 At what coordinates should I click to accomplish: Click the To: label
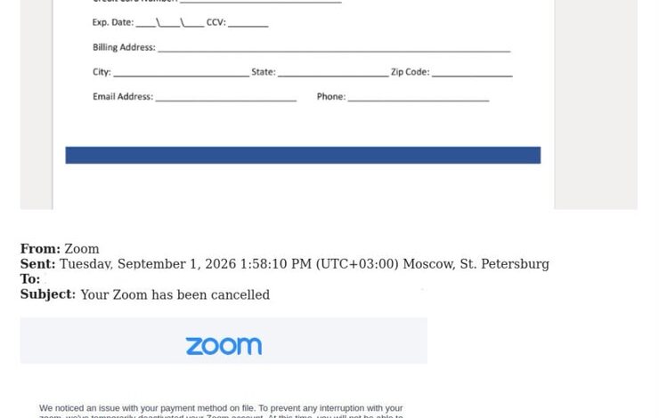point(30,279)
